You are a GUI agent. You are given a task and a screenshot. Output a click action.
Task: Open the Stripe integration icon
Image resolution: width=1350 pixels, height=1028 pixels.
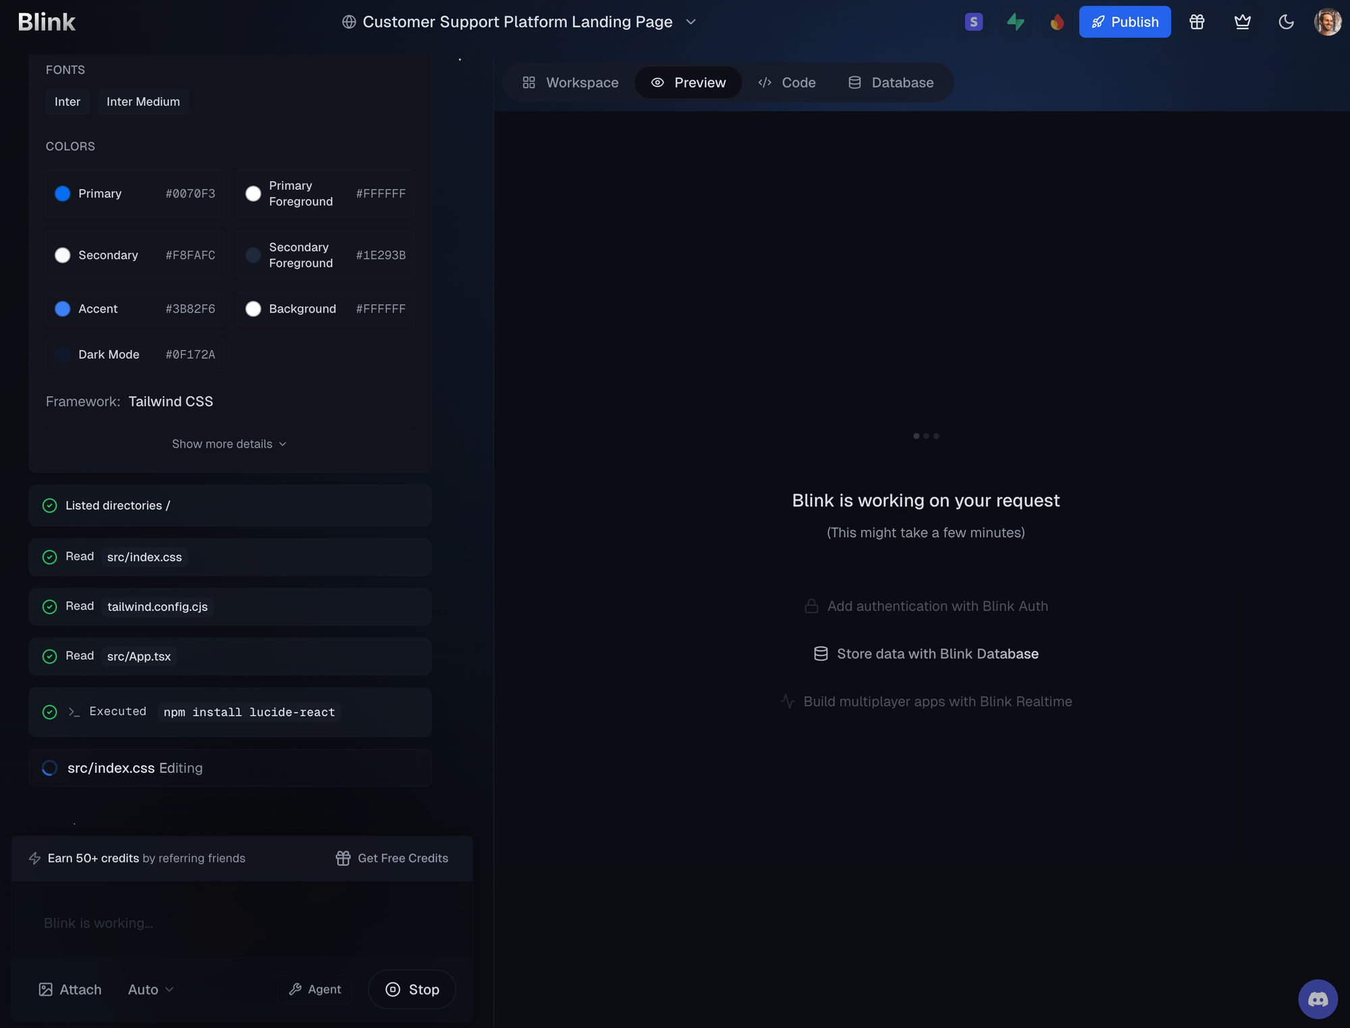pos(973,22)
